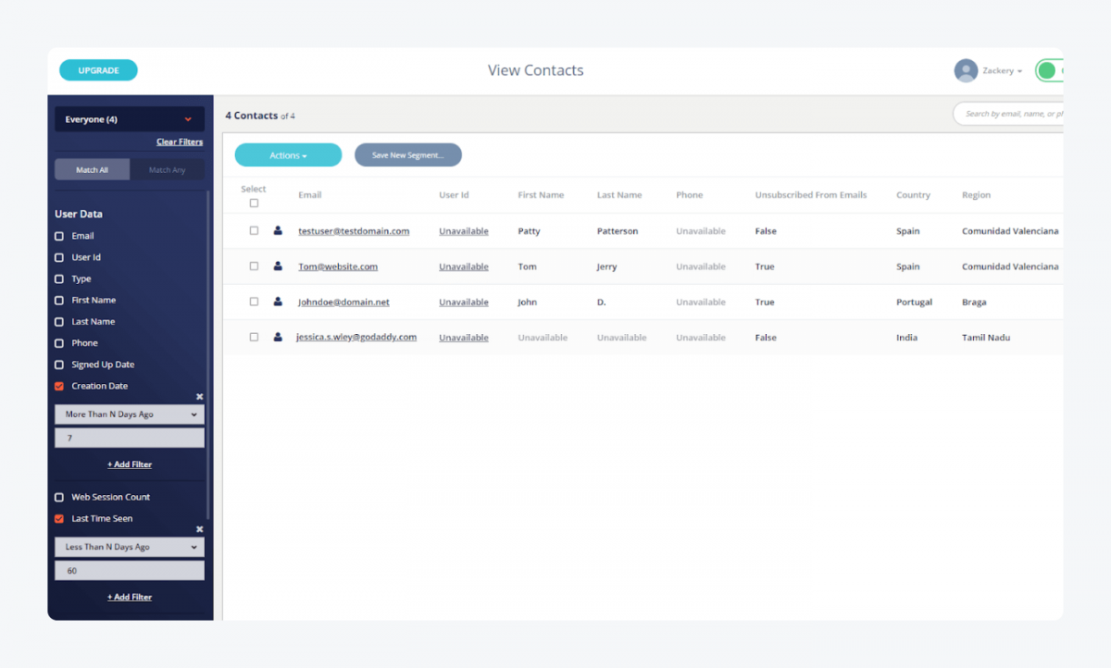Select the row checkbox for Johndoe@domain.net

[254, 302]
